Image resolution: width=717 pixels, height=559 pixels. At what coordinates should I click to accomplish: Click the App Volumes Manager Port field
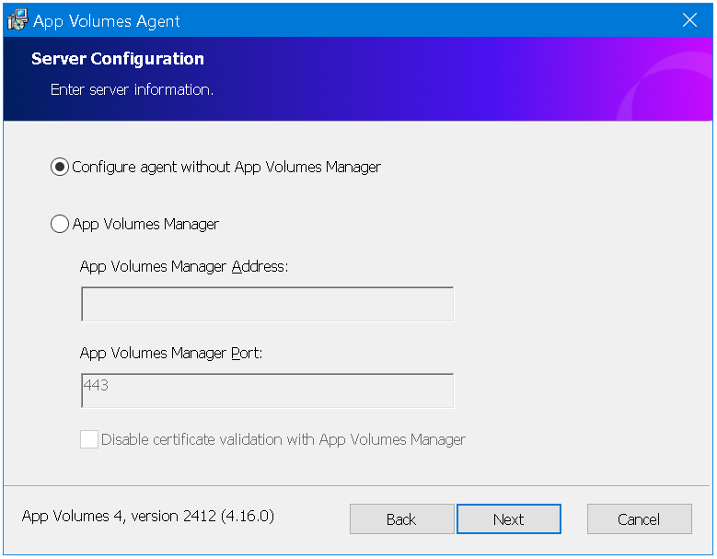pos(268,390)
